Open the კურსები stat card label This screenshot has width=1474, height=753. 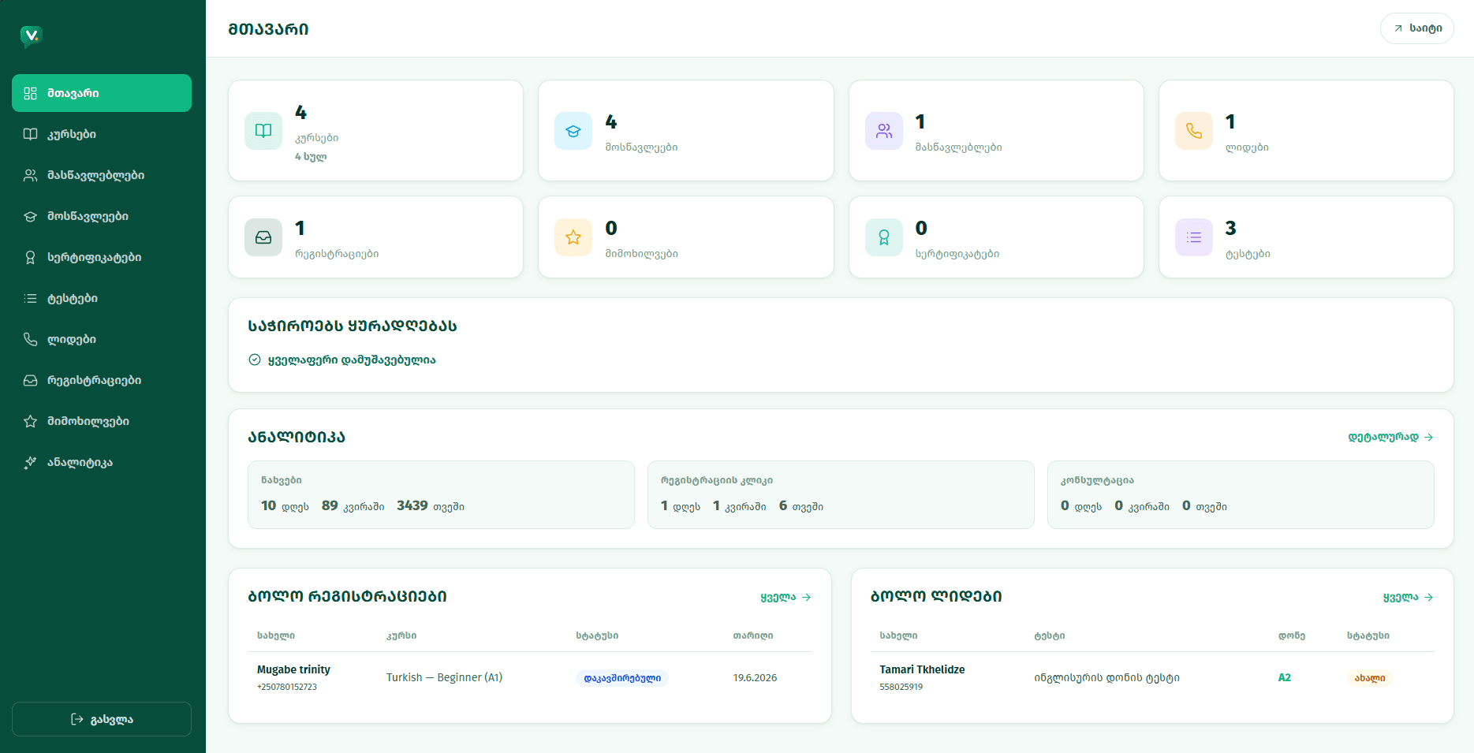317,138
